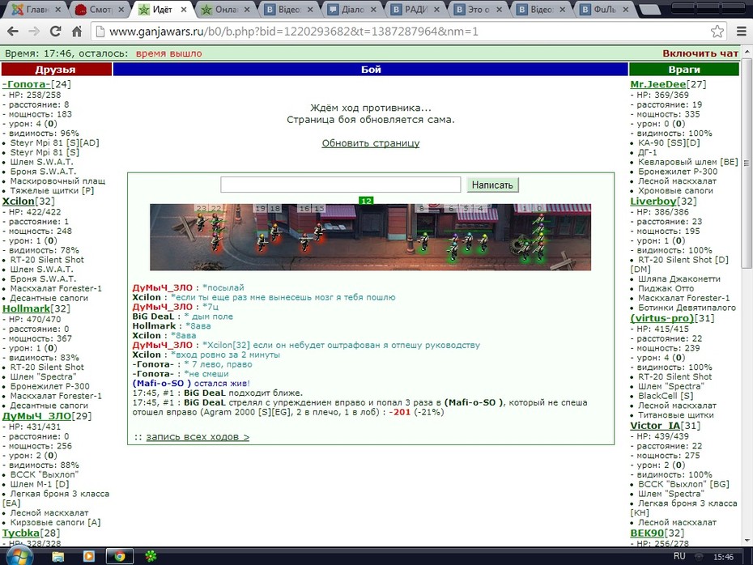Viewport: 753px width, 565px height.
Task: Close the 'Онла' tab
Action: point(247,10)
